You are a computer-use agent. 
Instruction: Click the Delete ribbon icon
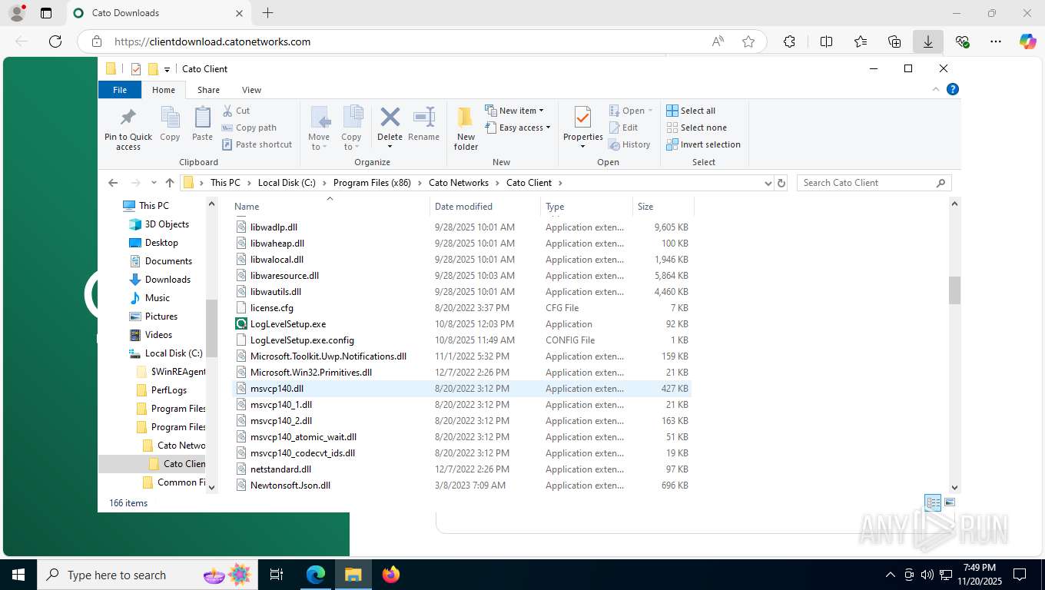390,118
